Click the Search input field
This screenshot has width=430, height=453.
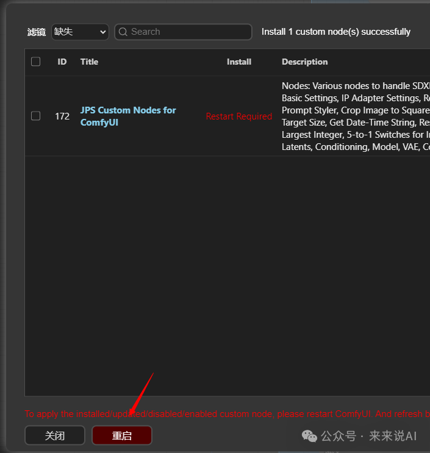pos(183,32)
